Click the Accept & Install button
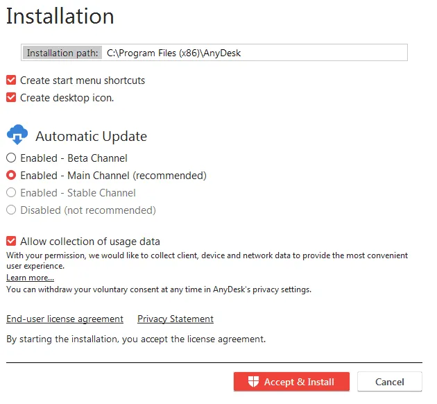Image resolution: width=437 pixels, height=404 pixels. [291, 382]
